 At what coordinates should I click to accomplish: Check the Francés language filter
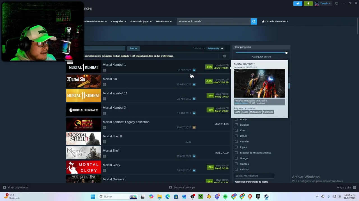pyautogui.click(x=236, y=164)
